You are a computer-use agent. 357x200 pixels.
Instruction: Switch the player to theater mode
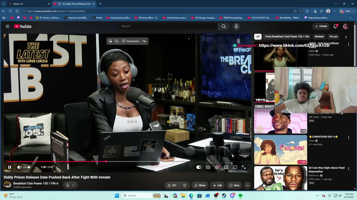(x=226, y=167)
